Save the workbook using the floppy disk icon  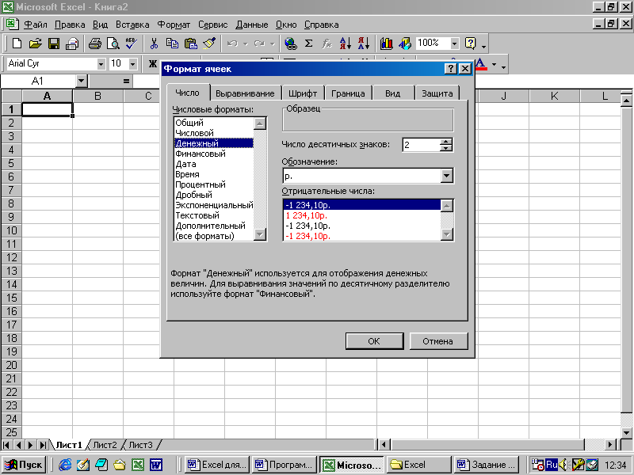[x=53, y=44]
